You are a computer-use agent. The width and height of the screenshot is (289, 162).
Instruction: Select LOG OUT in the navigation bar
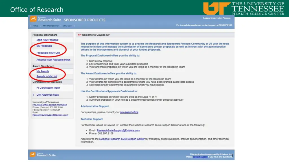point(67,26)
